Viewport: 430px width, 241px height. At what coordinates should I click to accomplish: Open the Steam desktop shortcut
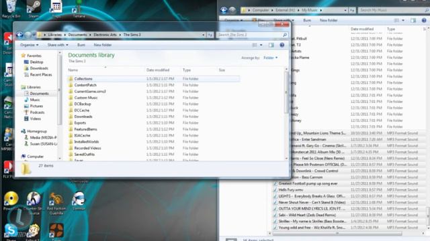(x=34, y=9)
